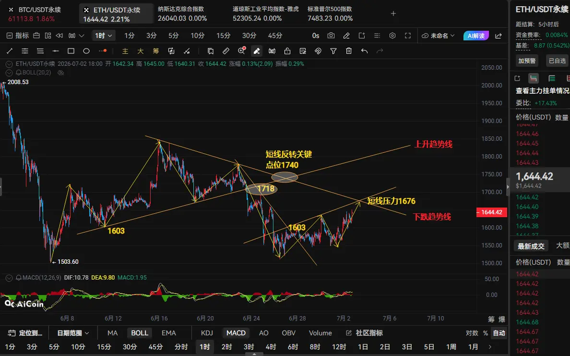Click the undo arrow icon
This screenshot has width=570, height=356.
(x=364, y=51)
